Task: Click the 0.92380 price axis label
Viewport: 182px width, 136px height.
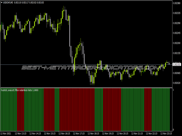Action: tap(177, 3)
